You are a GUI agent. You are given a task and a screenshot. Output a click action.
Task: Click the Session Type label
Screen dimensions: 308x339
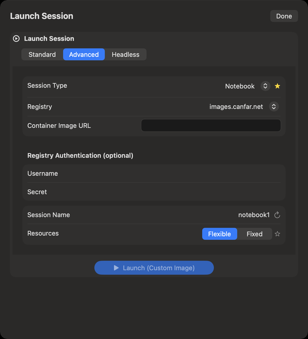[47, 86]
